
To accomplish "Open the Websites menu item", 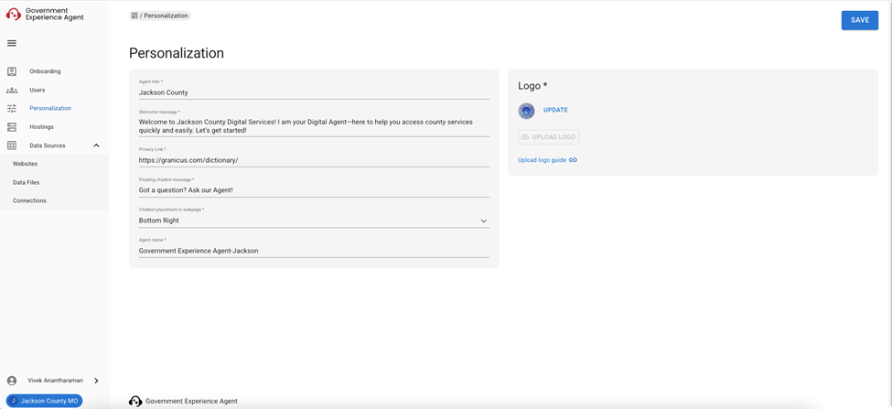I will click(x=26, y=164).
